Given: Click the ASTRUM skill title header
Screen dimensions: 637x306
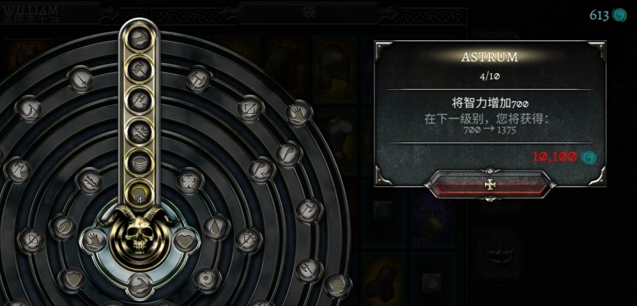Looking at the screenshot, I should pos(490,57).
